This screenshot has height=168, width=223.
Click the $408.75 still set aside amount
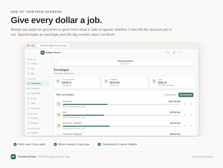(x=67, y=83)
